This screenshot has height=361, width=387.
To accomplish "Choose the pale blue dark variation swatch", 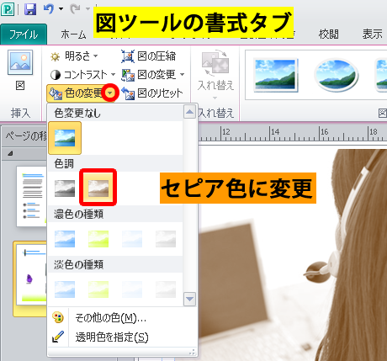I will coord(132,239).
